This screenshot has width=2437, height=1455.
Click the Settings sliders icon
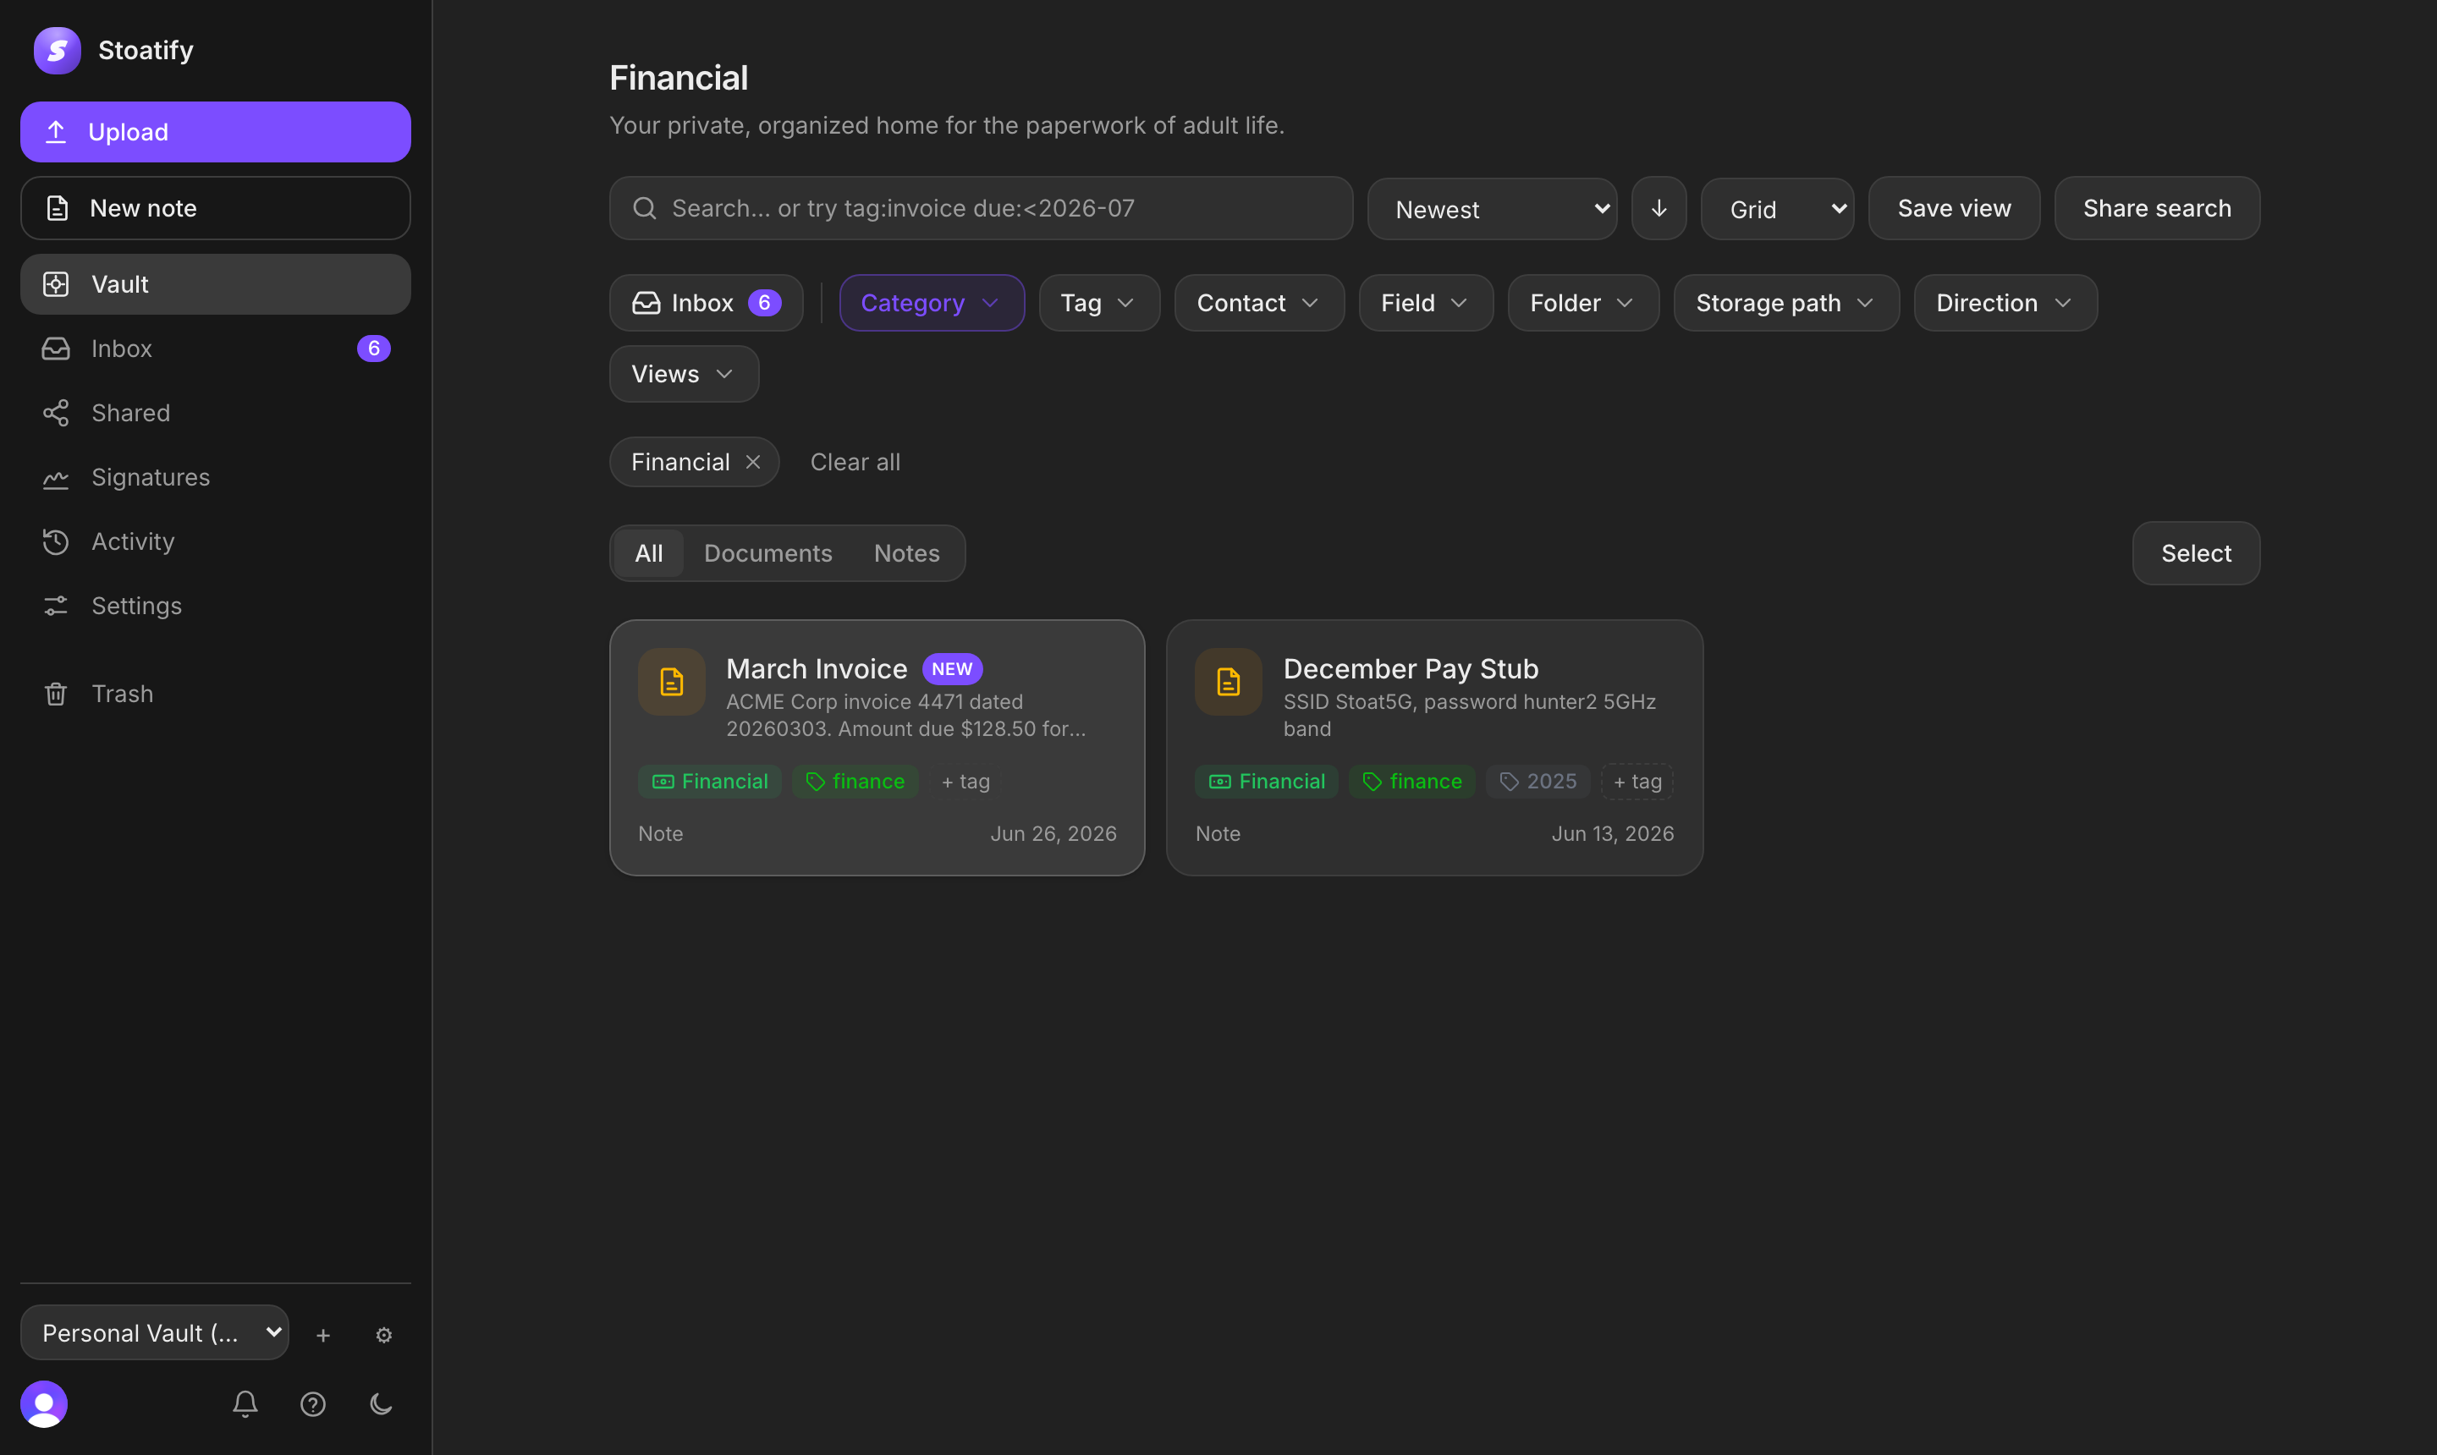(x=56, y=606)
